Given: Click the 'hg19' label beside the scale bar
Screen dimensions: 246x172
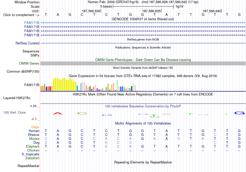Looking at the screenshot, I should [x=179, y=6].
